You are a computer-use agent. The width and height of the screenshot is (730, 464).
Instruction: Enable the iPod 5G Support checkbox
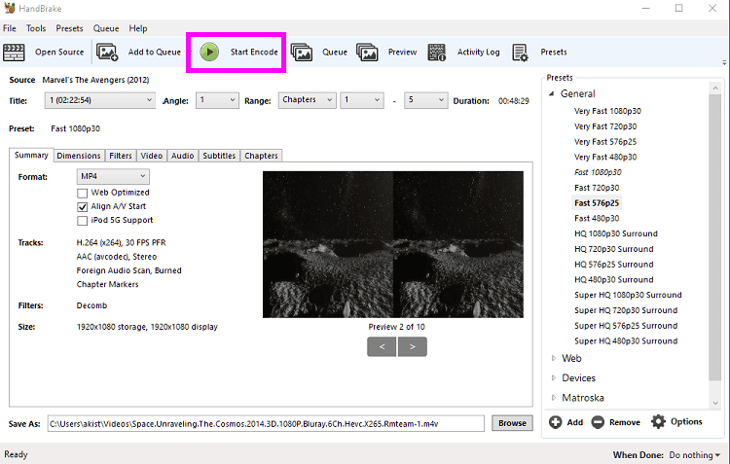(82, 221)
